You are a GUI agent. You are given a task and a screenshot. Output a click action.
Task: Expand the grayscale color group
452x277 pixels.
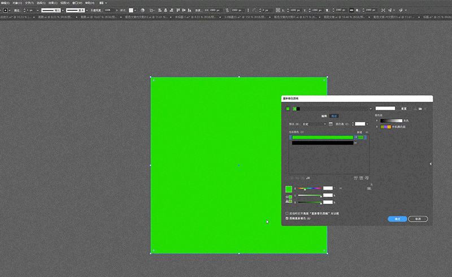tap(376, 120)
